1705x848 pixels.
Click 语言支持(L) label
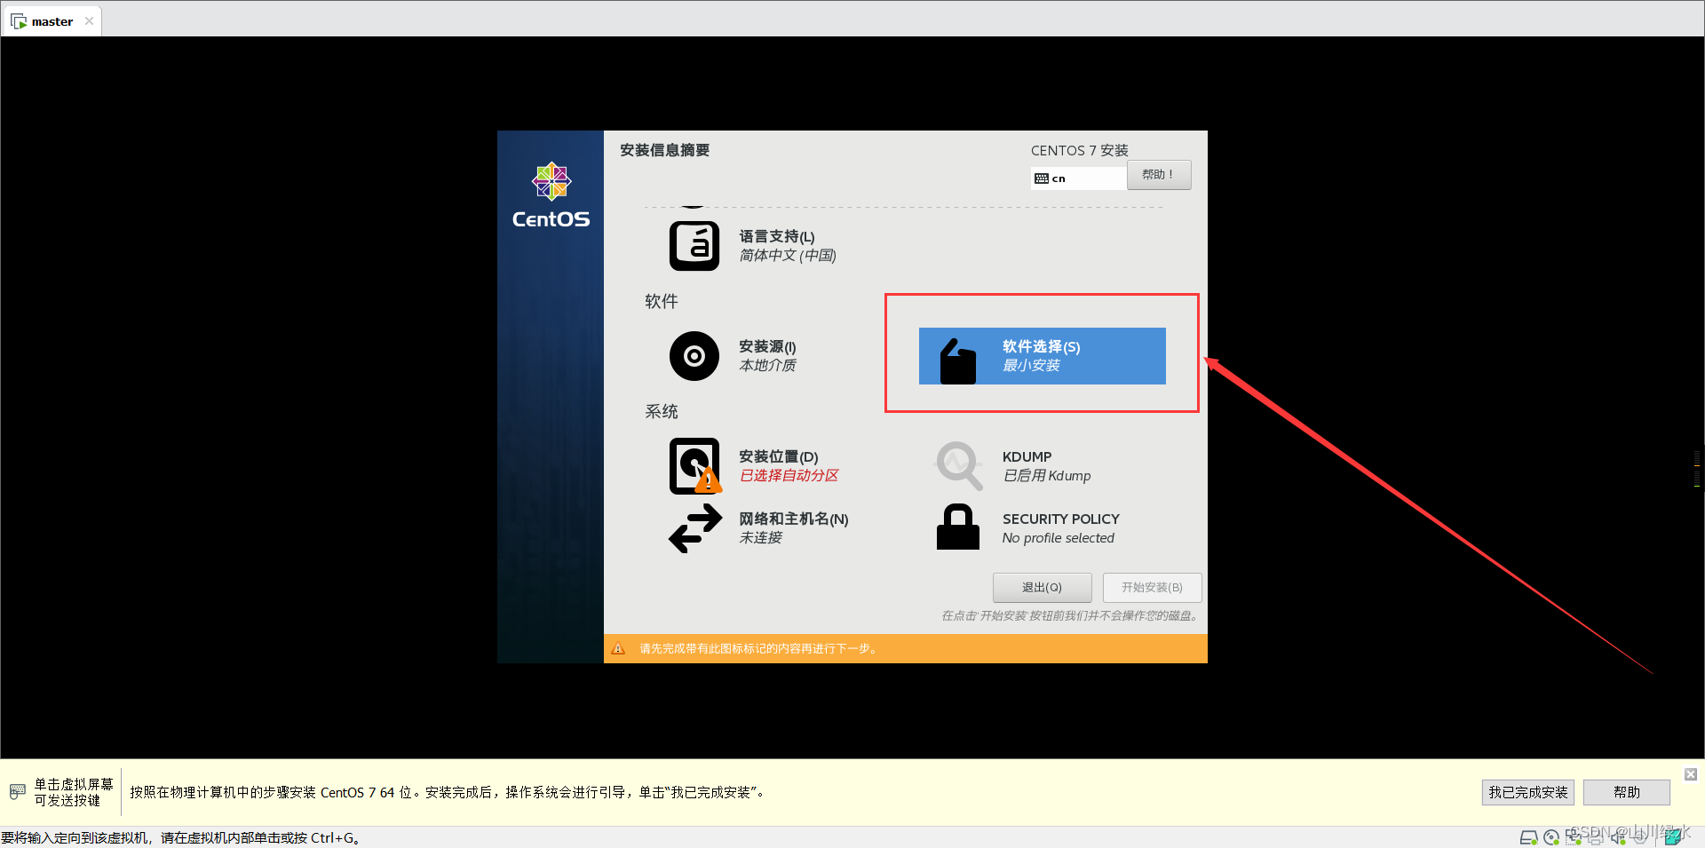777,236
